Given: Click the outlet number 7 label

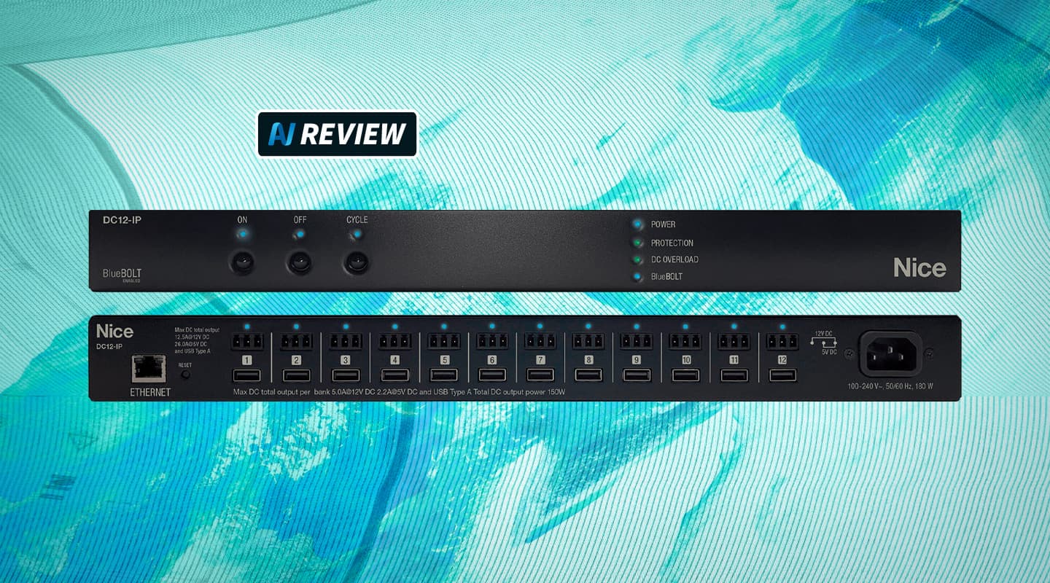Looking at the screenshot, I should [540, 360].
